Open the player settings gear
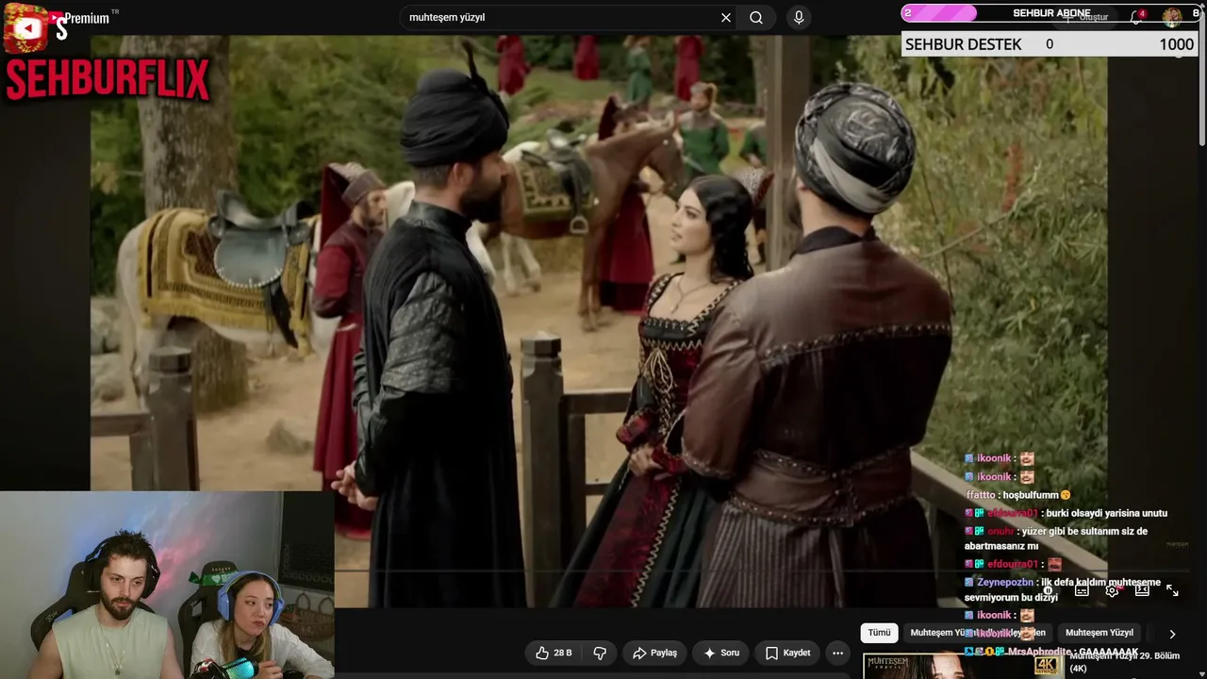 [x=1112, y=590]
